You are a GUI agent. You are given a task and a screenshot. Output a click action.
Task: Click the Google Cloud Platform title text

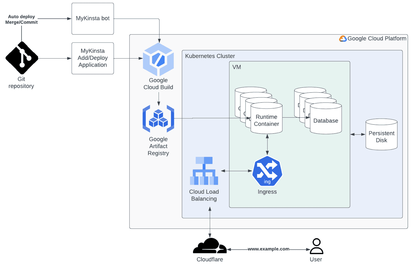tap(377, 39)
